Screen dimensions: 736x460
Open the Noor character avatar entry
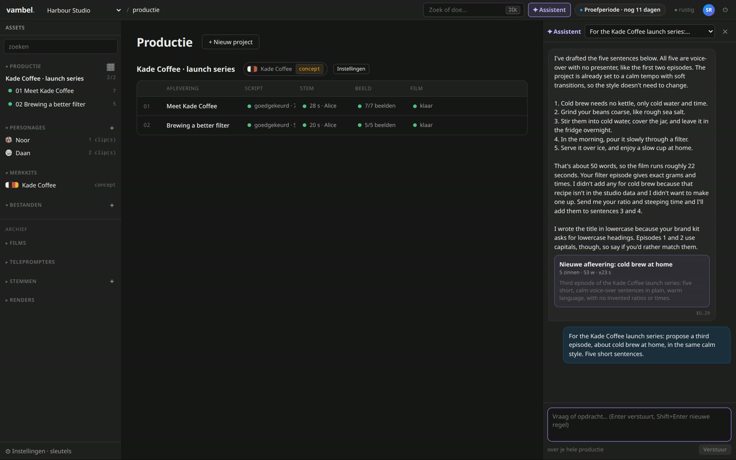9,140
